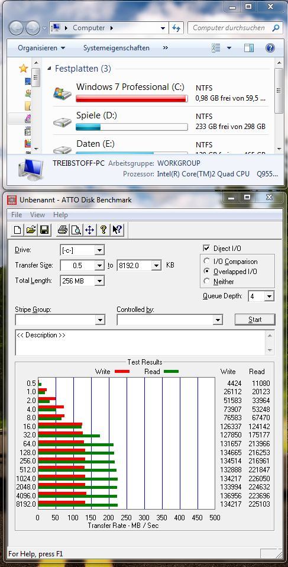
Task: Click navigation pane scrollbar down arrow
Action: point(35,149)
